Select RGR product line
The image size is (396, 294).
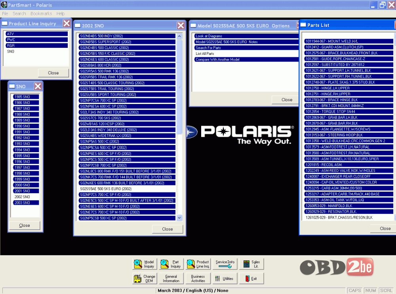36,45
